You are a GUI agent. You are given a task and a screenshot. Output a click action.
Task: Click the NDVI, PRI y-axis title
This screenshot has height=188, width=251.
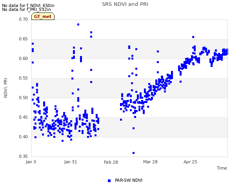5,88
